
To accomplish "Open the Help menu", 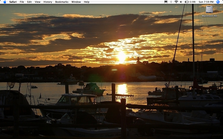I will click(x=87, y=2).
